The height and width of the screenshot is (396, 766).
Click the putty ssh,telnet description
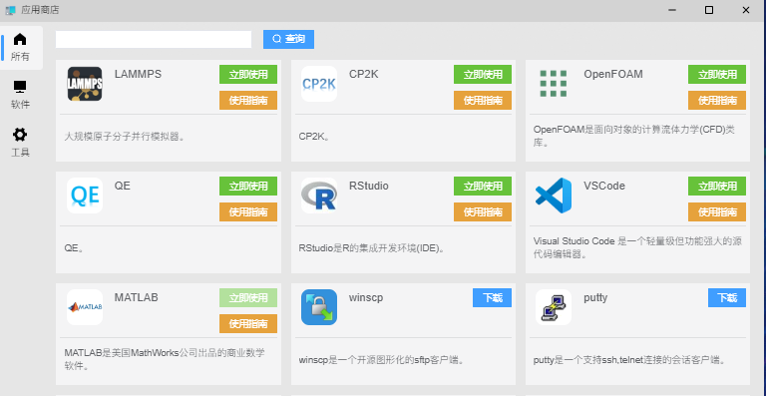coord(630,360)
